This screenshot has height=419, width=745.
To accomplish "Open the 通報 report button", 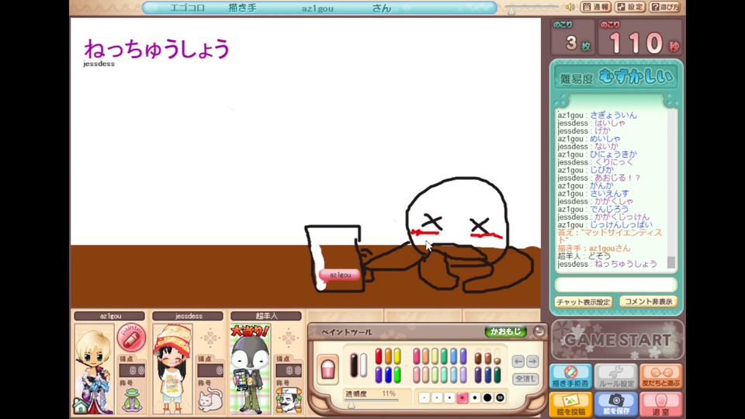I will 595,7.
